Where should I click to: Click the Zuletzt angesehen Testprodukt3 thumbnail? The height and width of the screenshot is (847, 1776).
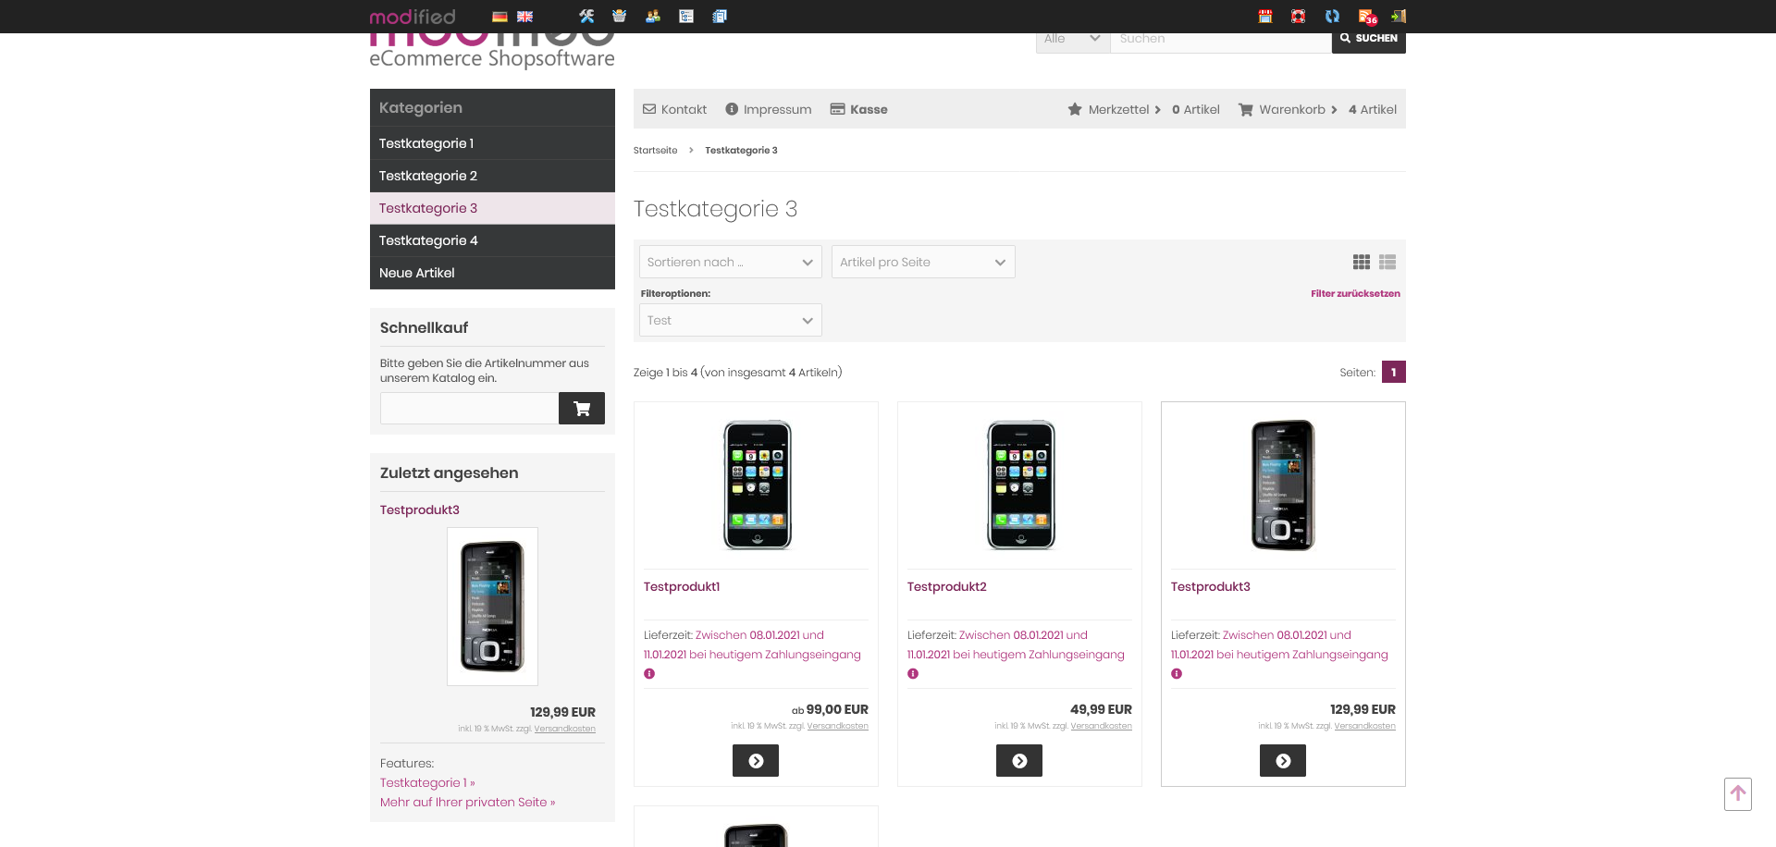492,607
